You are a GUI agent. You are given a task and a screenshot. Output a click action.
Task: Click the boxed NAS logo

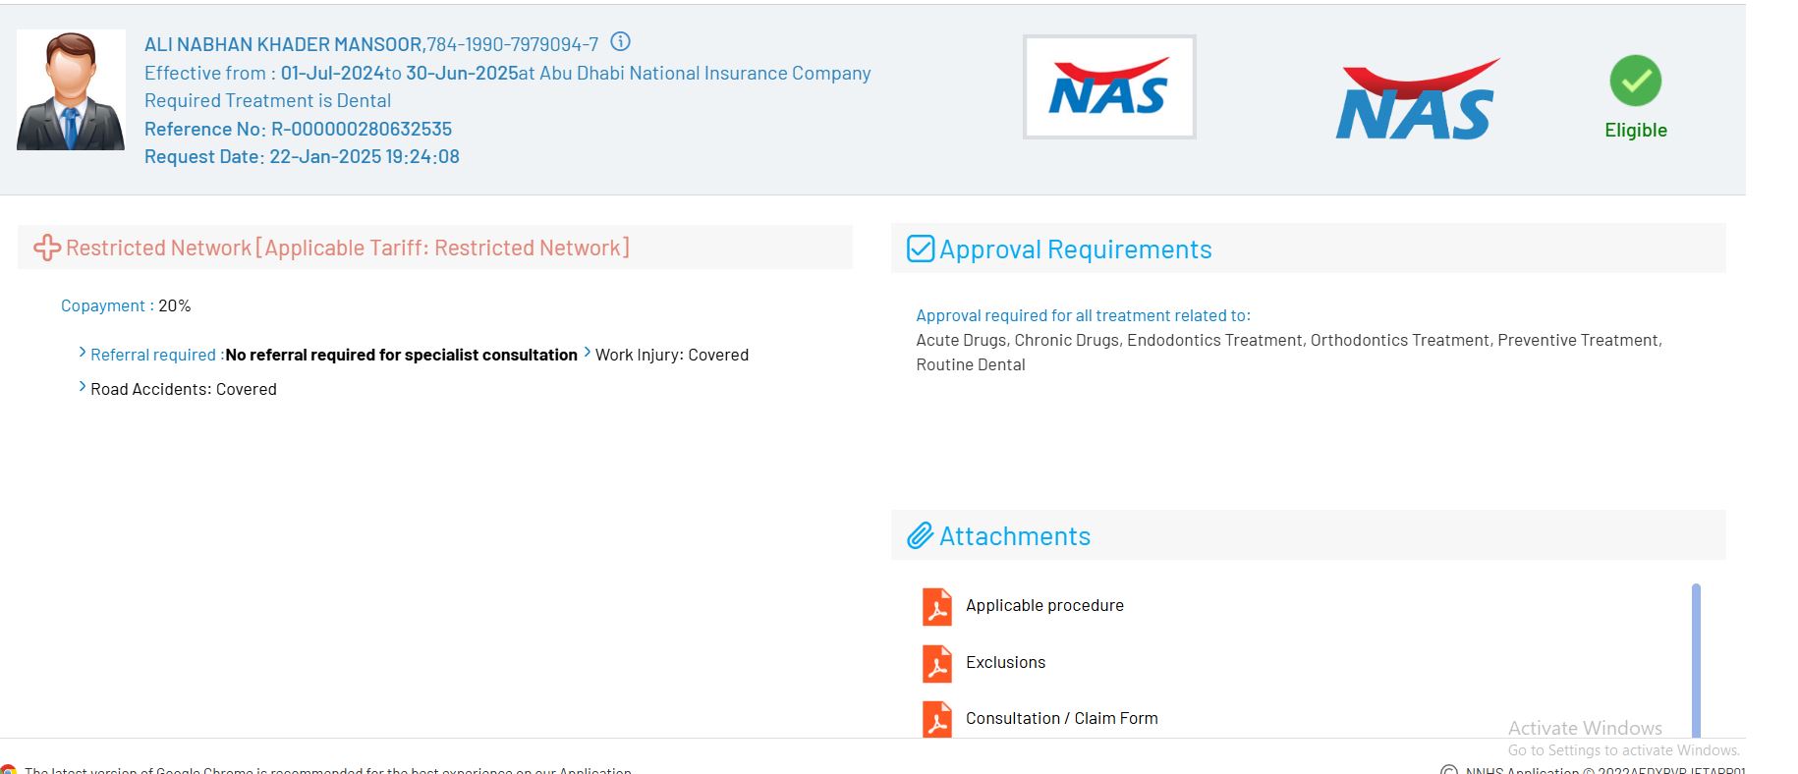(1108, 87)
